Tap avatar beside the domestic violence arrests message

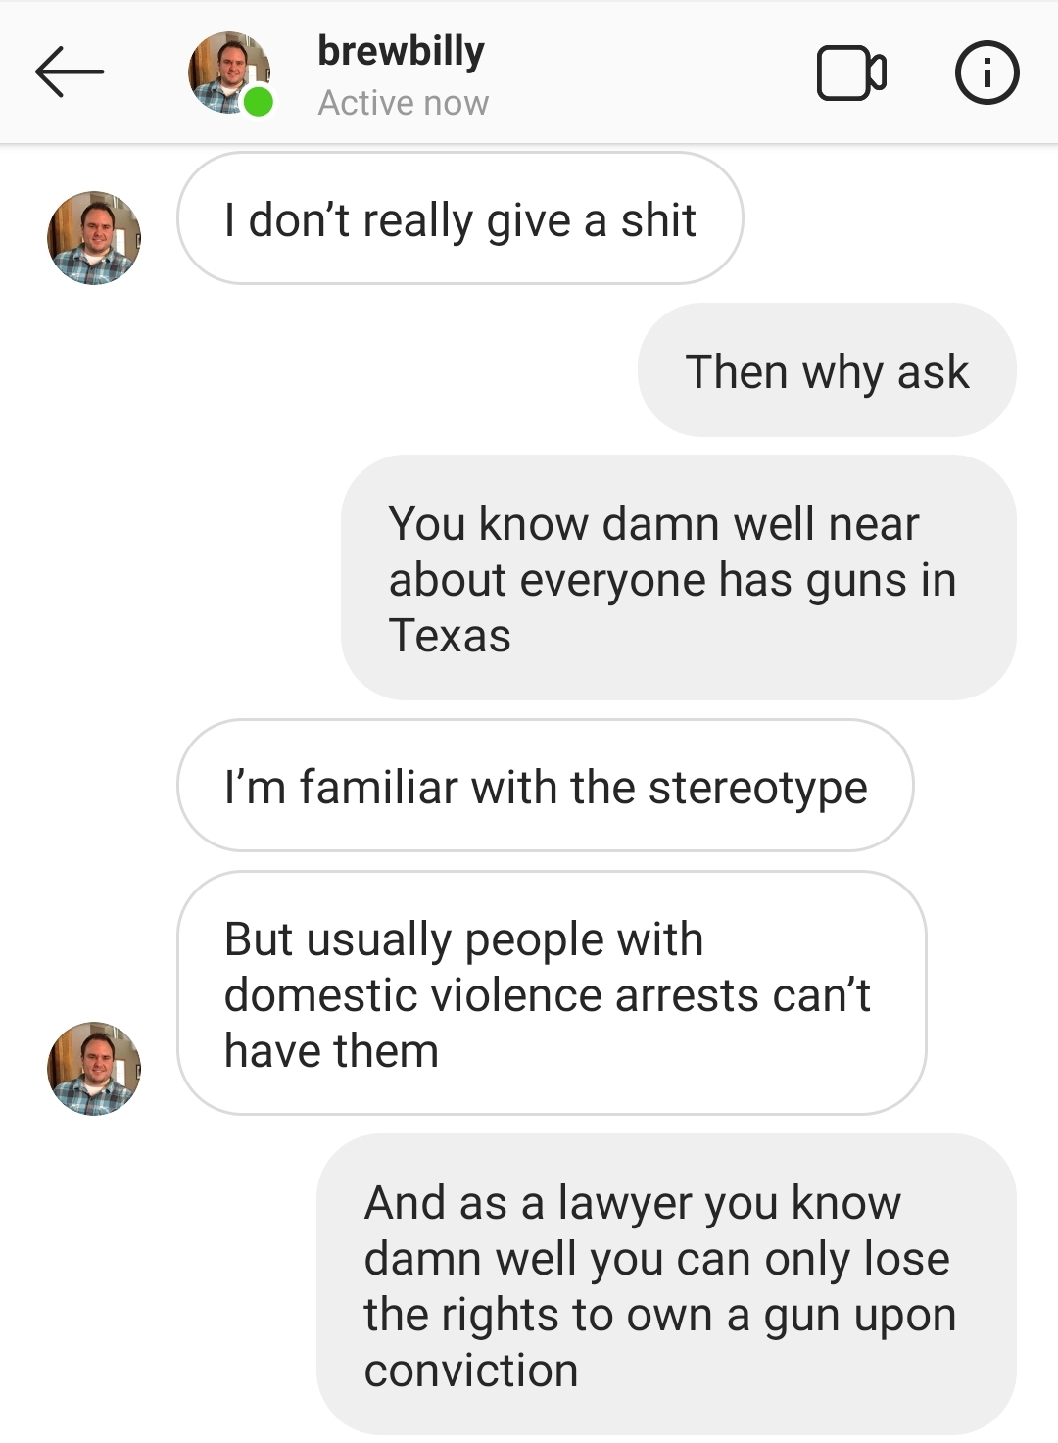pyautogui.click(x=94, y=1069)
